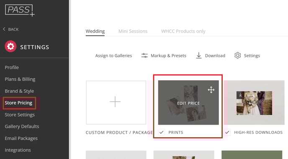Click the red settings gear icon

(x=10, y=46)
